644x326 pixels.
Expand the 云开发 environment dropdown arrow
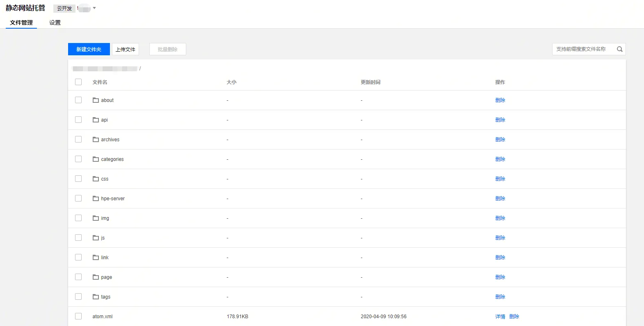pos(94,8)
